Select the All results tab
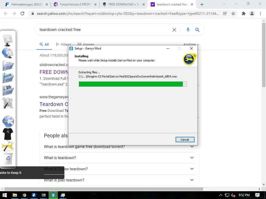Image resolution: width=266 pixels, height=199 pixels. coord(44,45)
